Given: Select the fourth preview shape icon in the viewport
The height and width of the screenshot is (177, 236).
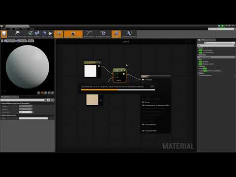Looking at the screenshot, I should [49, 93].
